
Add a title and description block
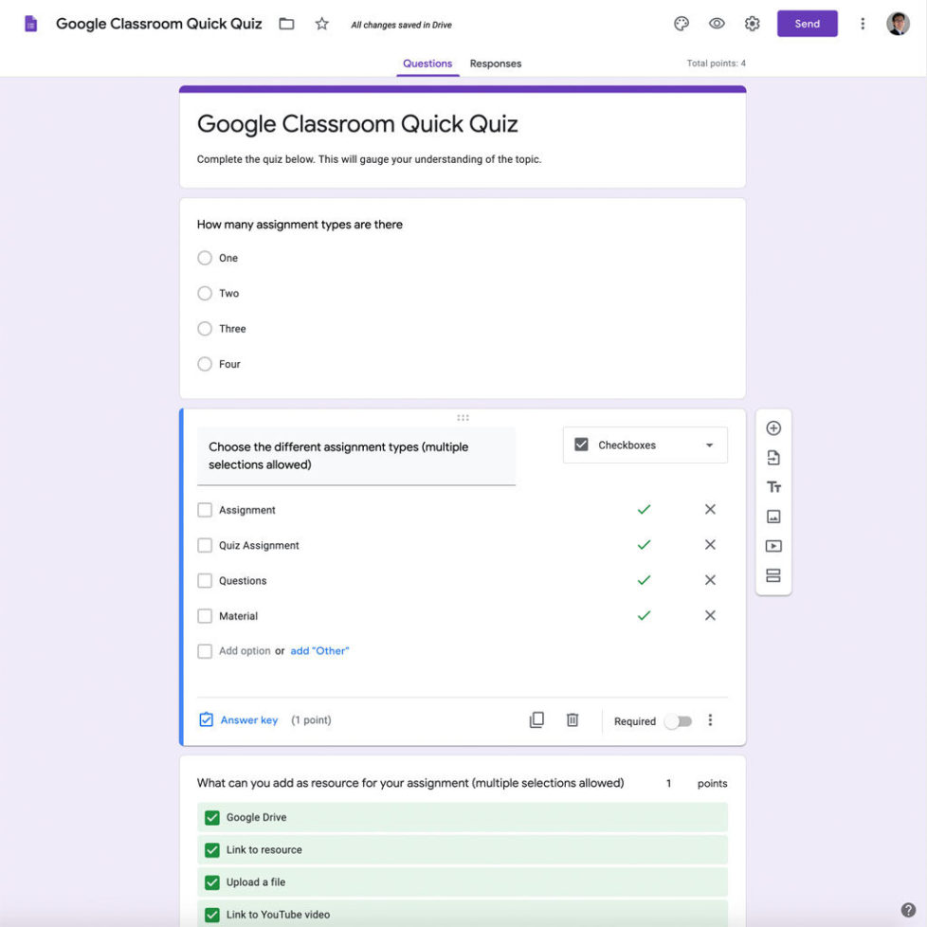click(773, 487)
